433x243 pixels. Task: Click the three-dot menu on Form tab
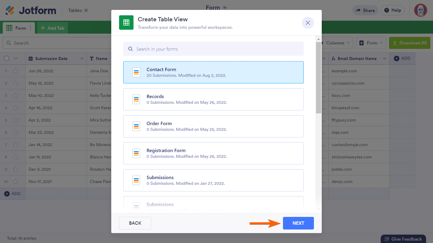point(30,28)
